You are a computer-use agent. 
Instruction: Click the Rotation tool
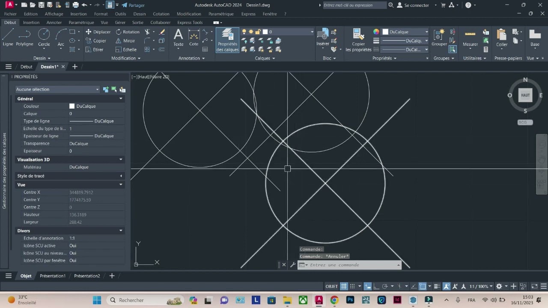[128, 32]
